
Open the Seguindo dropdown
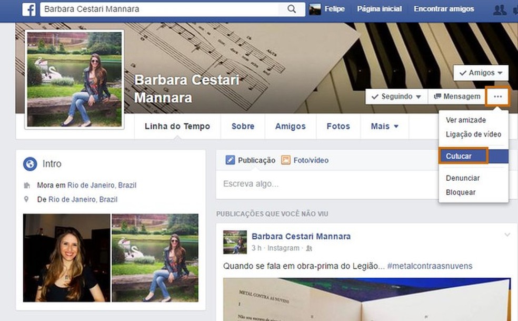click(x=396, y=96)
